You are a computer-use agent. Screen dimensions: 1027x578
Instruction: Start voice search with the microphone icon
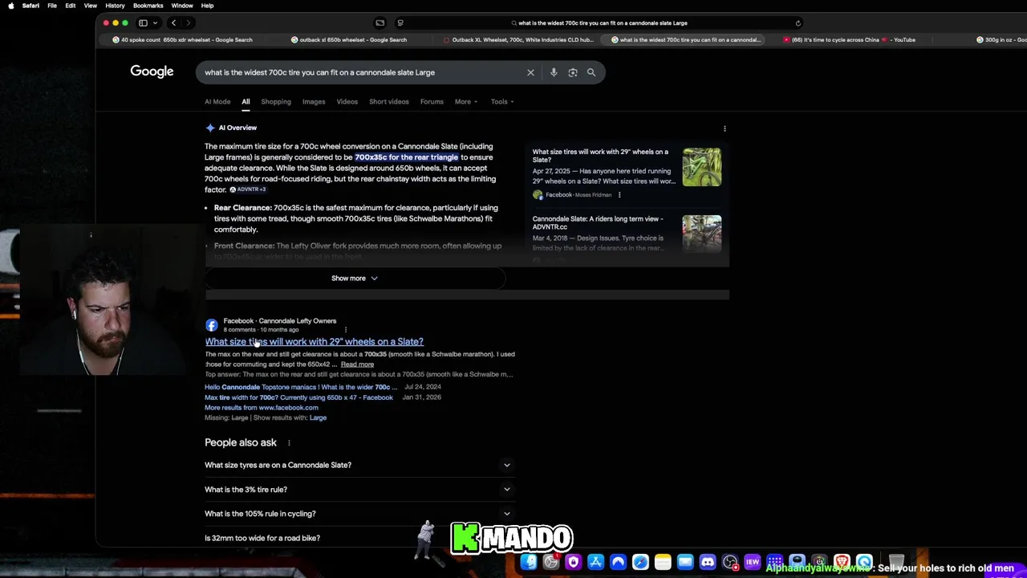coord(554,72)
